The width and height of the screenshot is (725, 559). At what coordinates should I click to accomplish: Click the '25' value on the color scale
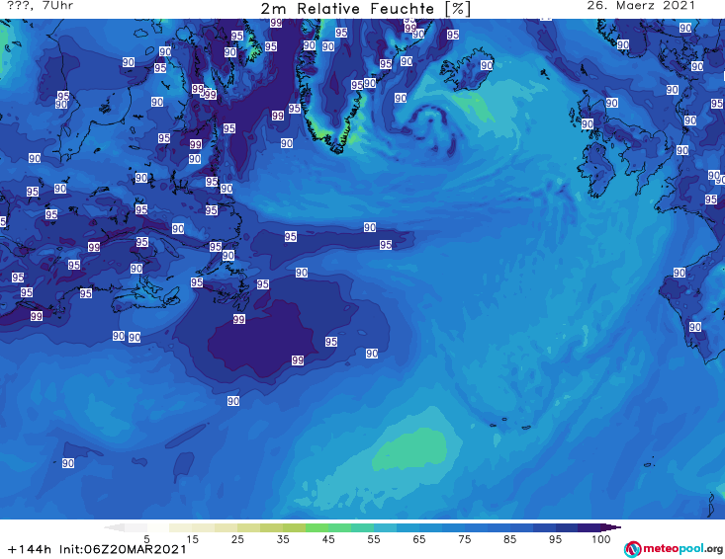click(x=237, y=539)
